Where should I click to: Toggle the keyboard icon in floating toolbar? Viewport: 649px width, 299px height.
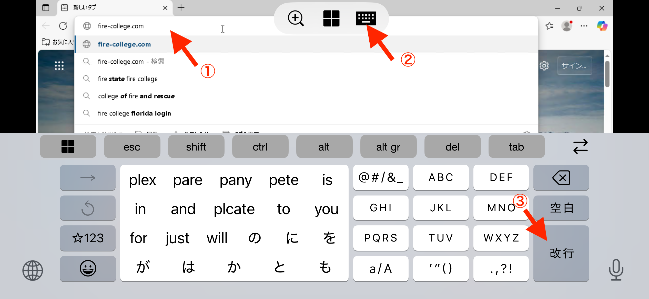[x=366, y=18]
